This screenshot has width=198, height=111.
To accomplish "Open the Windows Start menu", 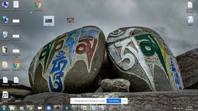I will [4, 108].
